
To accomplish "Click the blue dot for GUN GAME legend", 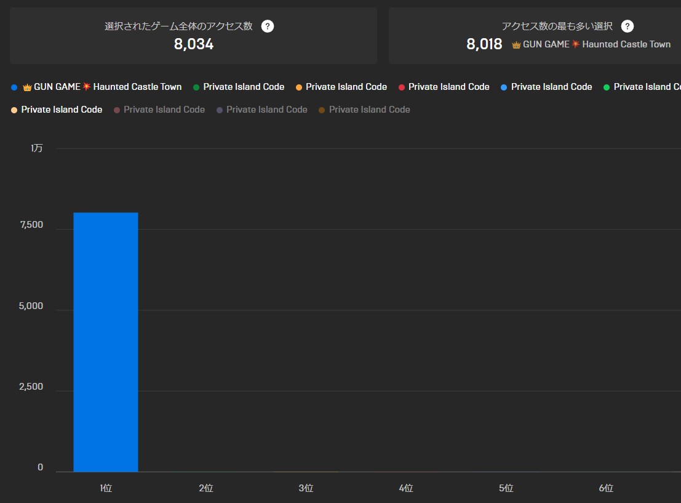I will coord(14,87).
